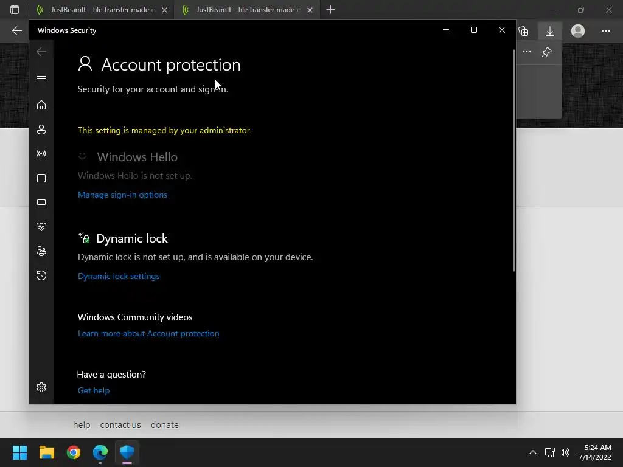Image resolution: width=623 pixels, height=467 pixels.
Task: Open Device performance & health heart icon
Action: click(x=41, y=227)
